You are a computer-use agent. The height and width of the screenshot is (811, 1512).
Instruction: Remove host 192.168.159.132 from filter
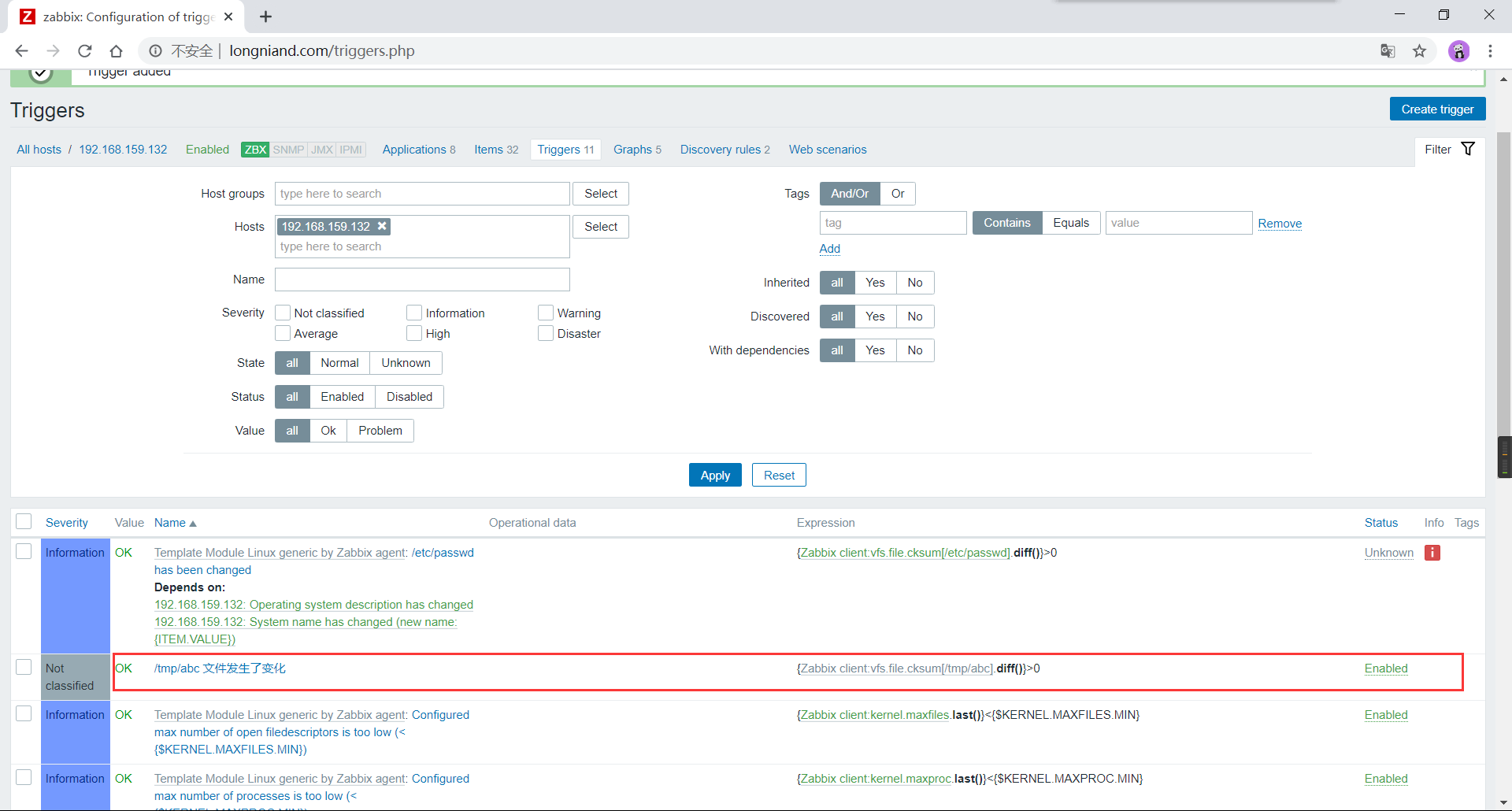(x=382, y=226)
